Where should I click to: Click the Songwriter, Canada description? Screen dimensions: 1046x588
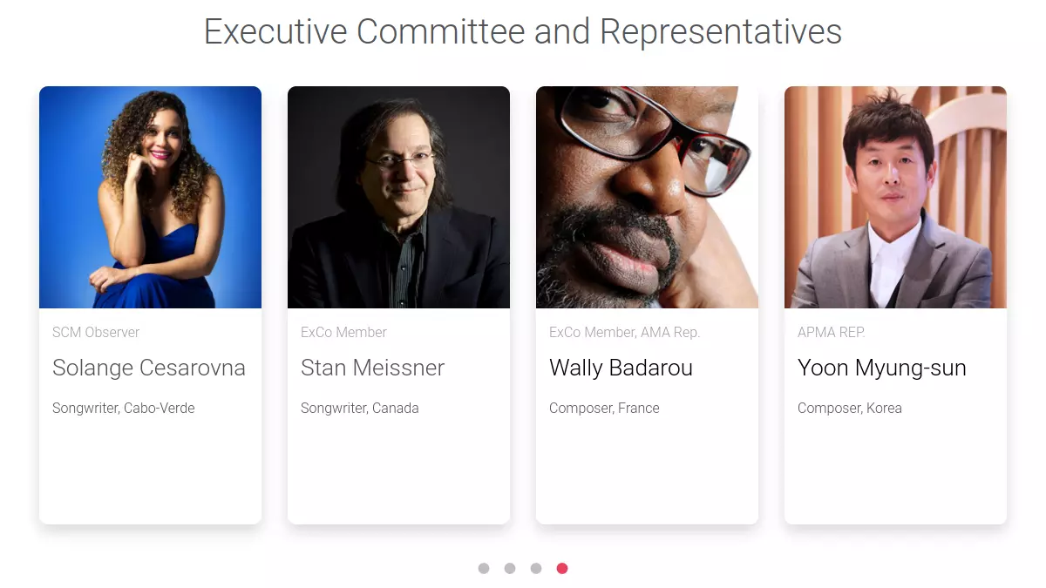point(360,408)
